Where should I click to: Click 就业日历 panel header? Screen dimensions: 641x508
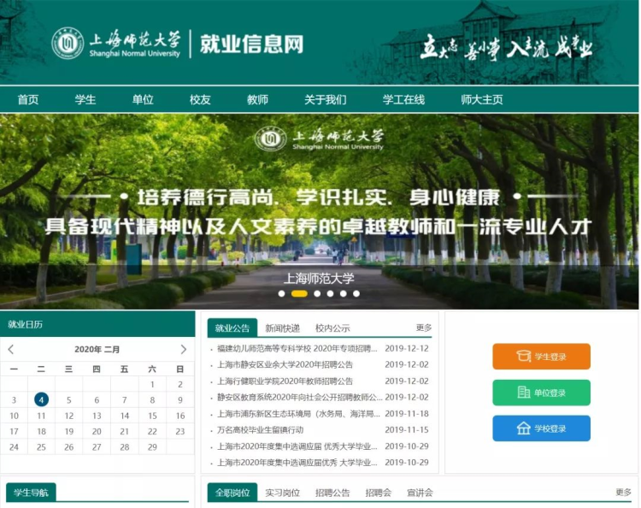tap(97, 324)
